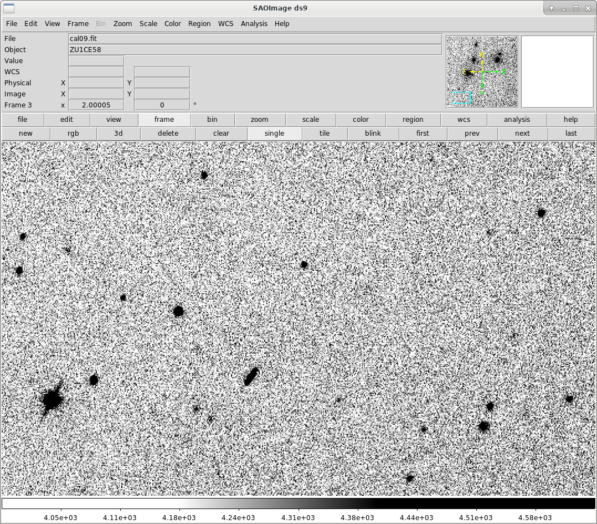Go to the first frame

click(x=423, y=133)
